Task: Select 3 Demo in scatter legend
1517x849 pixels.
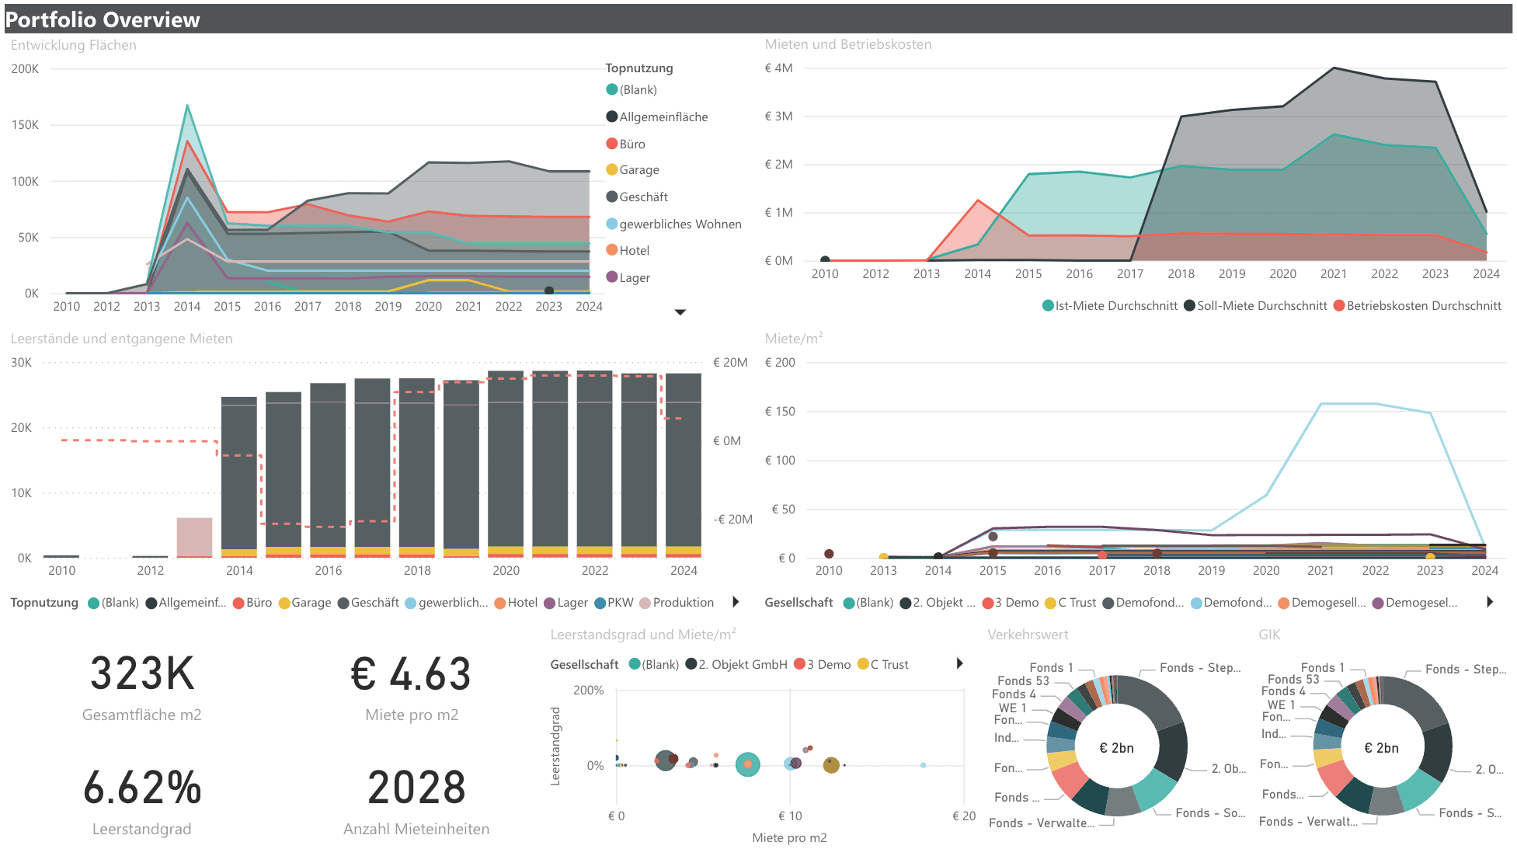Action: tap(823, 665)
